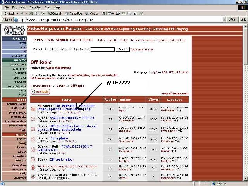This screenshot has height=186, width=248.
Task: Open the Back button history dropdown arrow
Action: 17,14
